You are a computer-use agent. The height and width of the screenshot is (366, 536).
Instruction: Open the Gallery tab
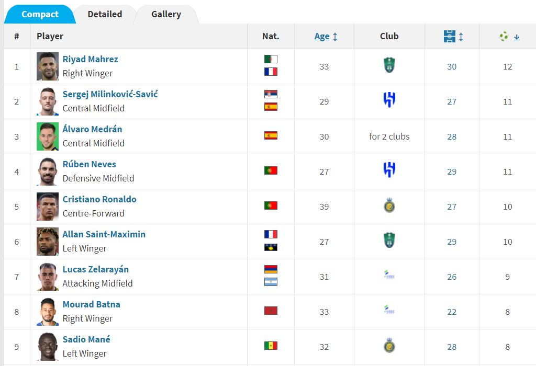pyautogui.click(x=166, y=14)
